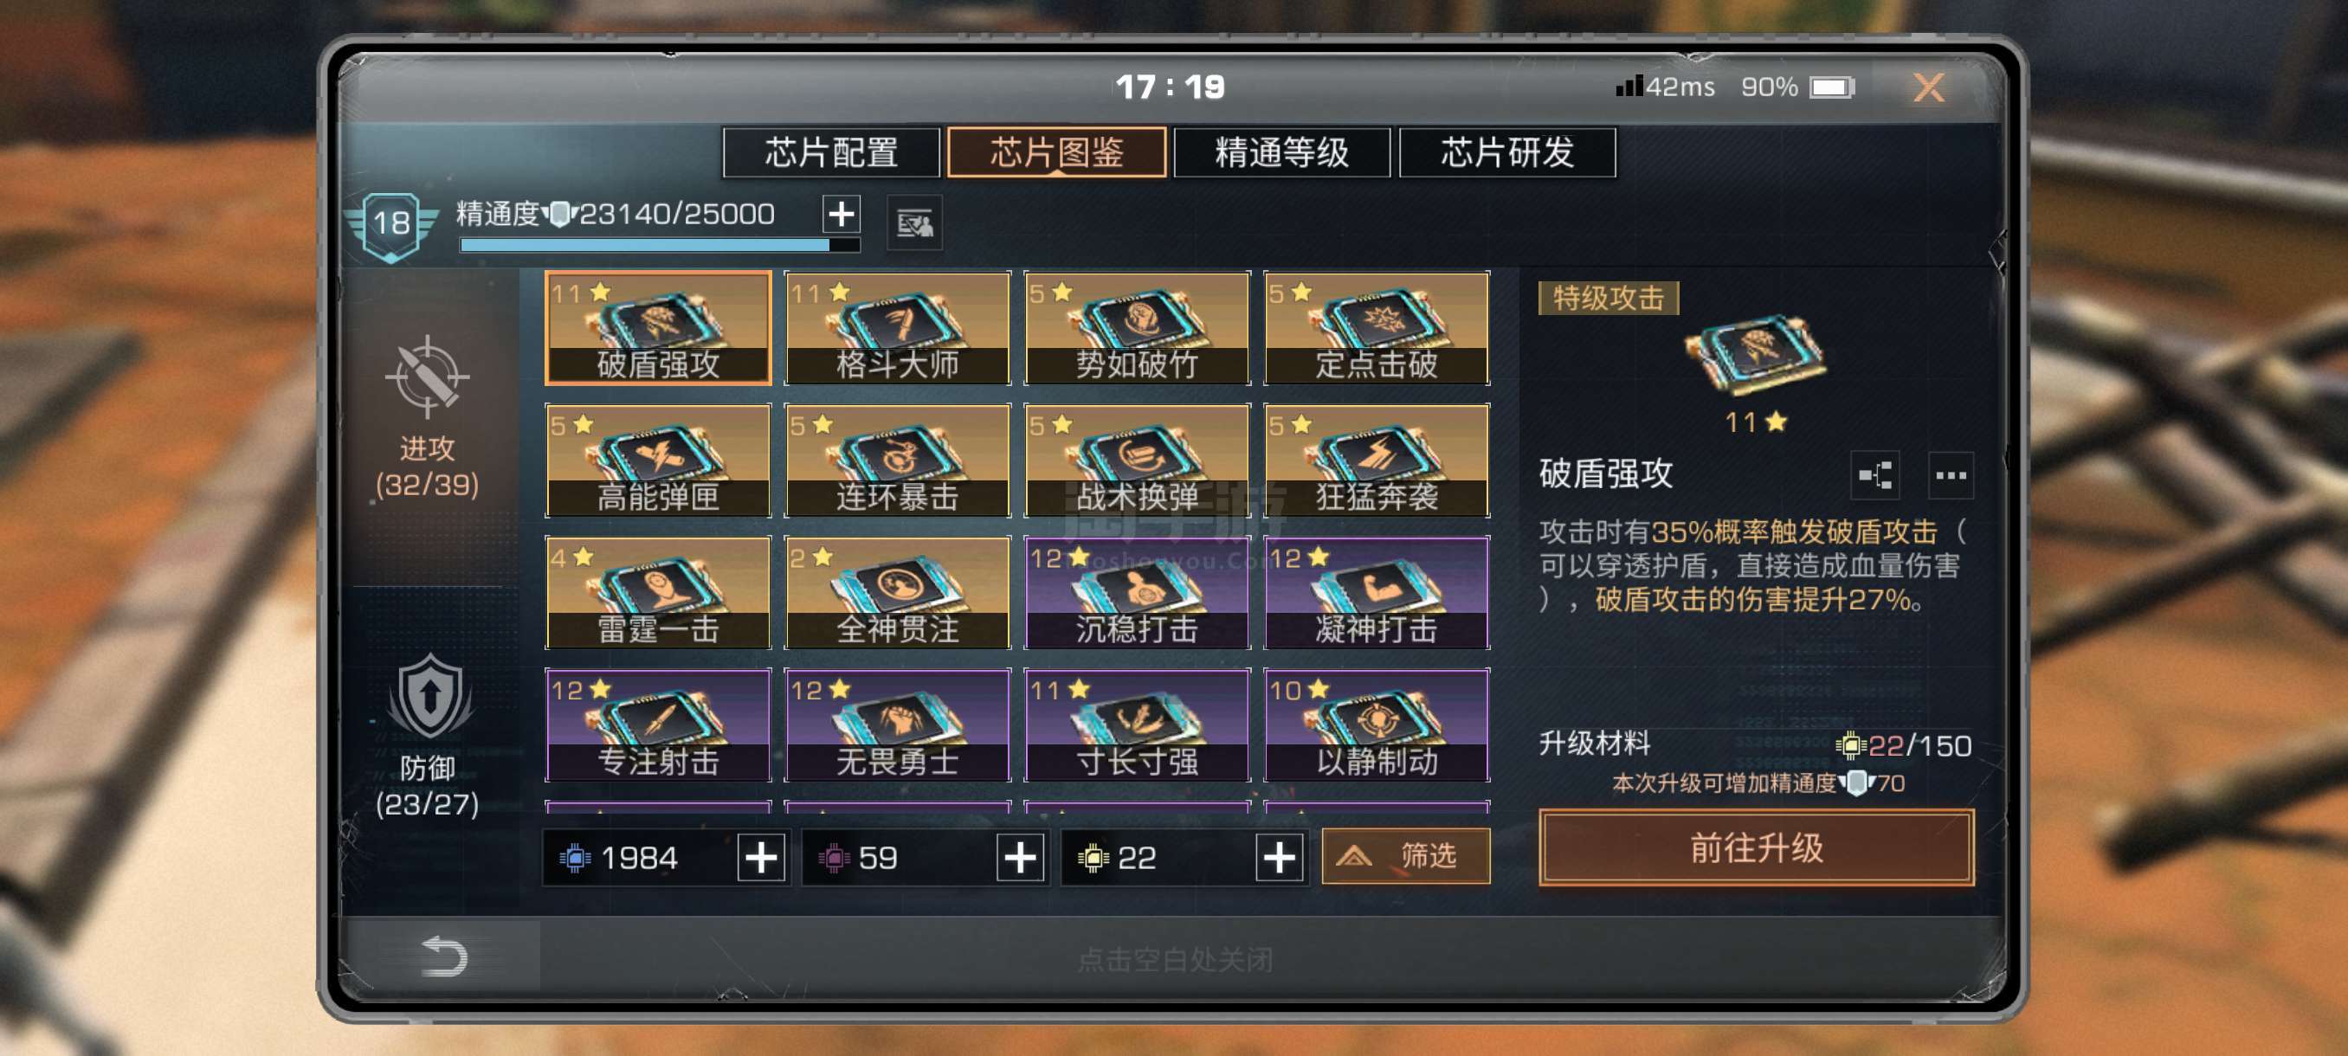The width and height of the screenshot is (2348, 1056).
Task: Open chip upgrade tree icon
Action: 1875,474
